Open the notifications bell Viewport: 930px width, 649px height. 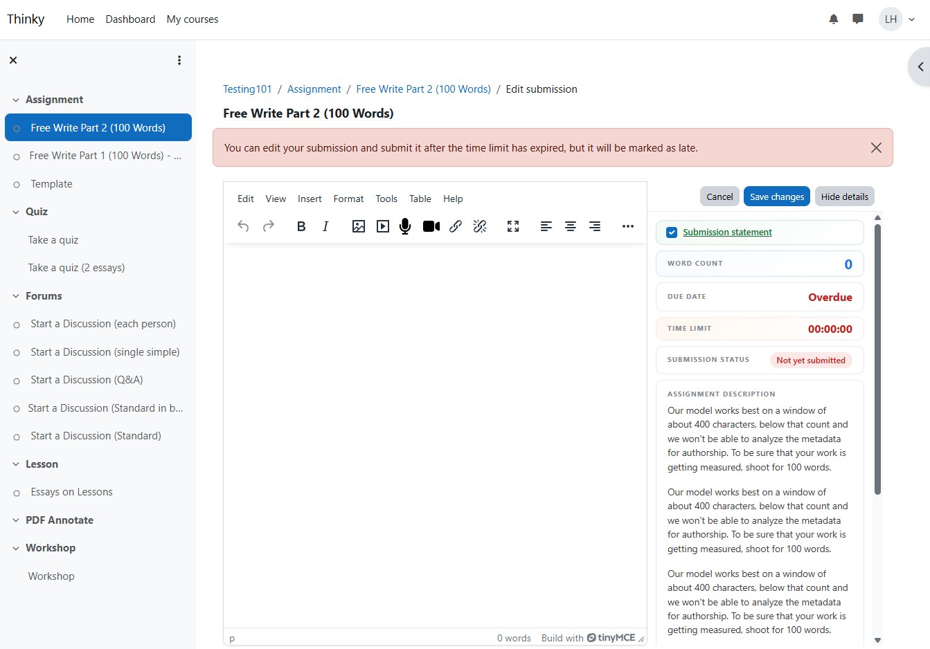[x=834, y=19]
